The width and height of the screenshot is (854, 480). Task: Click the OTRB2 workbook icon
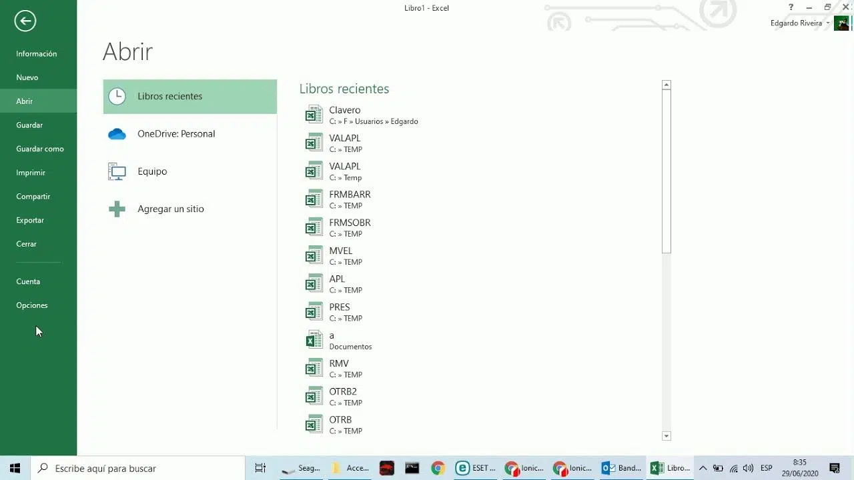(x=314, y=396)
